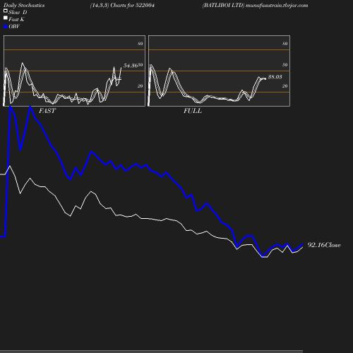Click the '(14,3,3) Charts for 522004' text

(122, 5)
